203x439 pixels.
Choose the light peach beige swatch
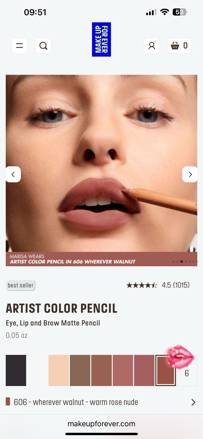[59, 370]
